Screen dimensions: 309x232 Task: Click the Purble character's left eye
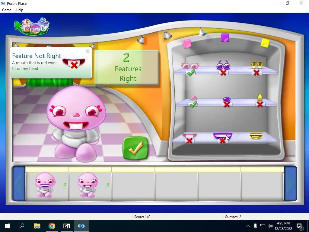coord(58,111)
